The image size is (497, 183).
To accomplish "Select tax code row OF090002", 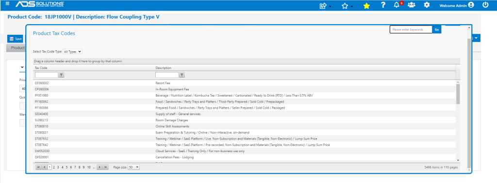I will [x=245, y=83].
